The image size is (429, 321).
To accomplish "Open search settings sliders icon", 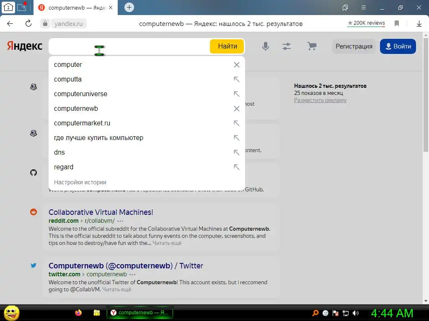I will click(x=287, y=46).
